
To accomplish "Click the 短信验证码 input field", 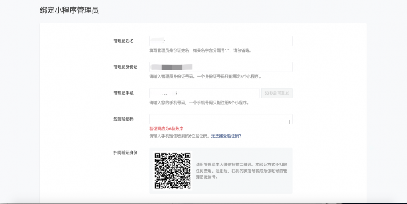I will click(x=221, y=119).
